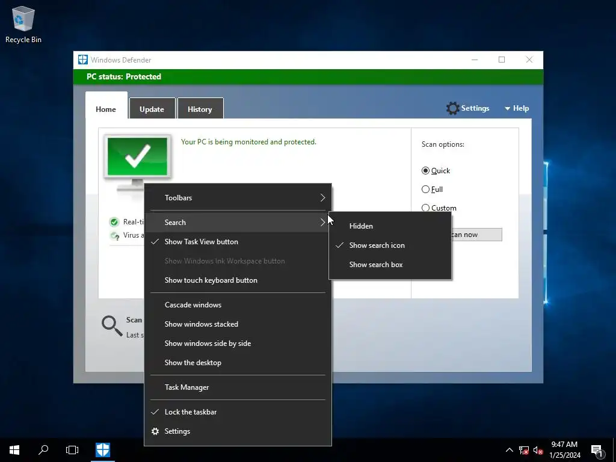Choose Show the desktop
Screen dimensions: 616x462
238,363
